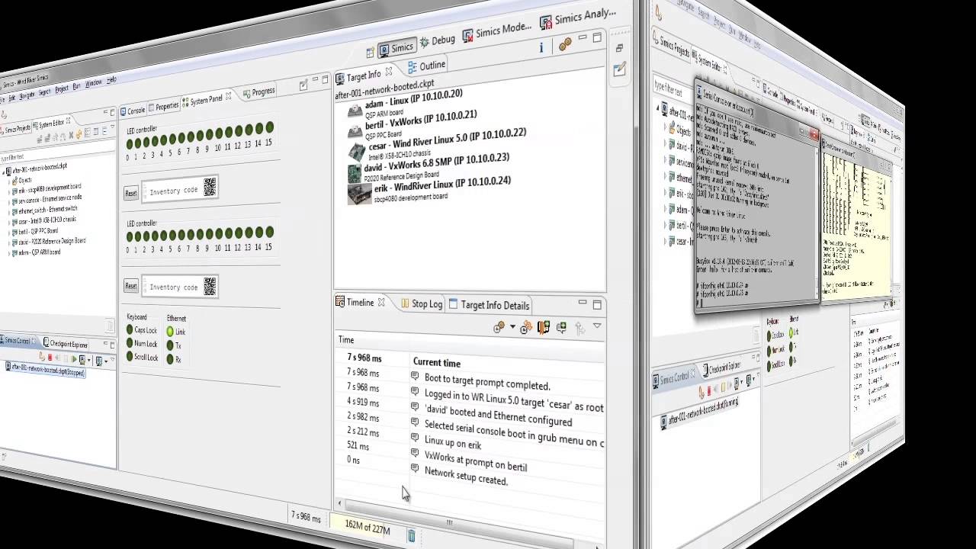
Task: Click comment icon beside 'Network setup created.'
Action: click(415, 467)
